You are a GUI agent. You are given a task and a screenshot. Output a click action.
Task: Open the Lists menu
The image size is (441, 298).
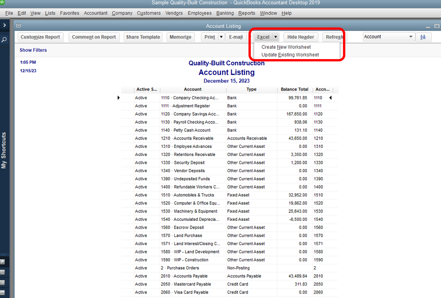[x=50, y=13]
